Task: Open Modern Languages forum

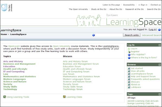Action: [77, 79]
